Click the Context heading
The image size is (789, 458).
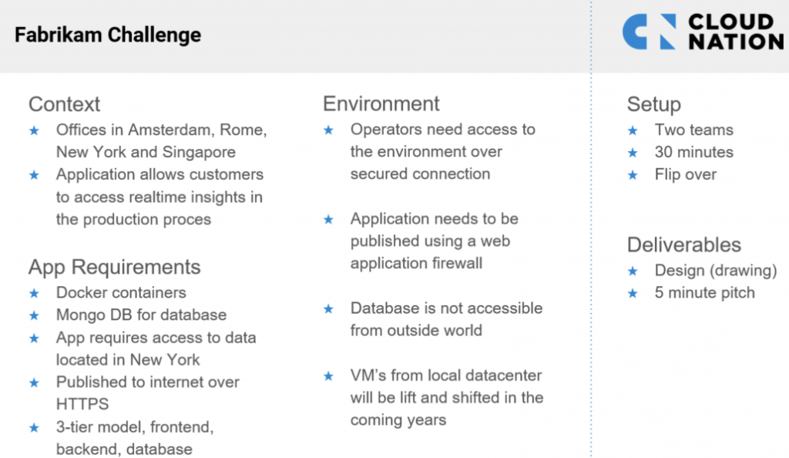[64, 104]
